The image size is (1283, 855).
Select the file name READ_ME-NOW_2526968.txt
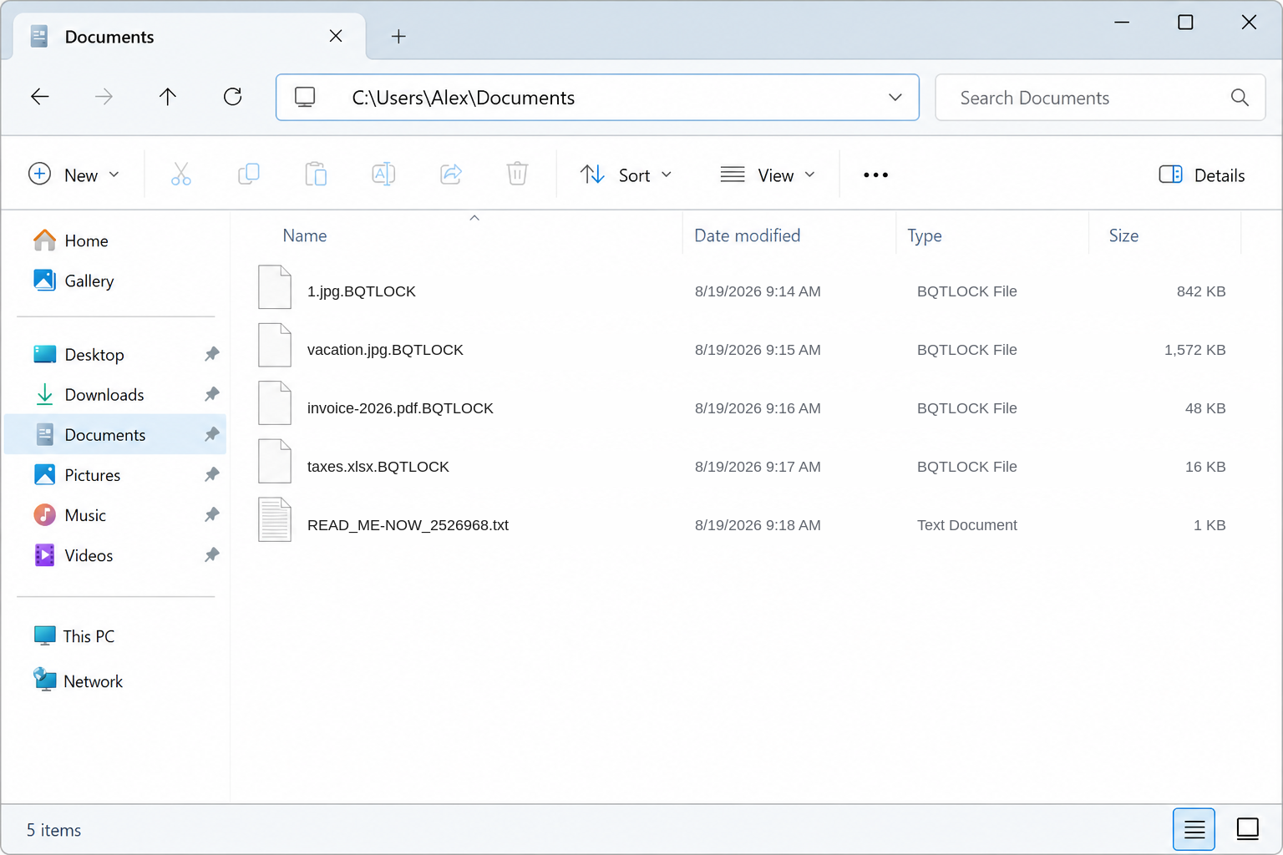click(x=408, y=525)
